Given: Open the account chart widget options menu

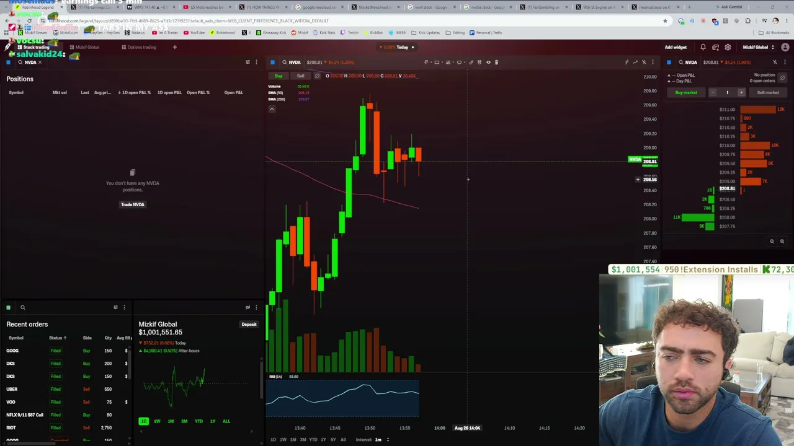Looking at the screenshot, I should (x=256, y=307).
